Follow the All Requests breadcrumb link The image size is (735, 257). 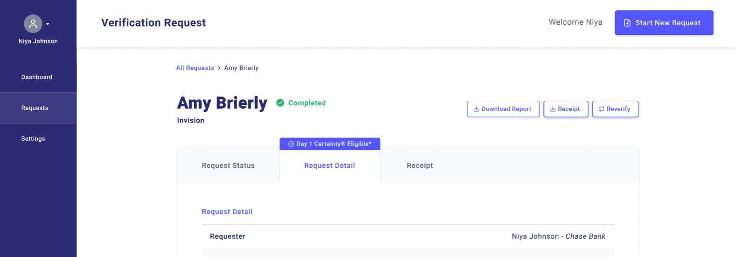(x=195, y=68)
